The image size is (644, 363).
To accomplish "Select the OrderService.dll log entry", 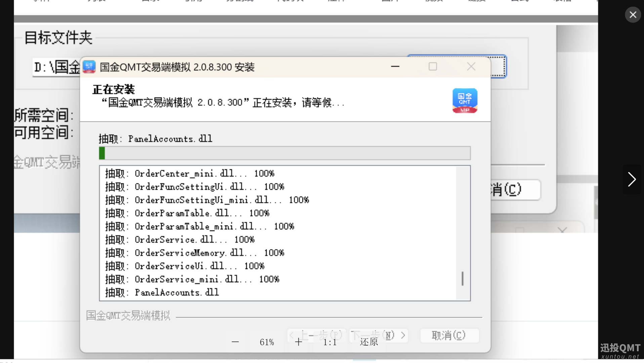I will (x=180, y=240).
